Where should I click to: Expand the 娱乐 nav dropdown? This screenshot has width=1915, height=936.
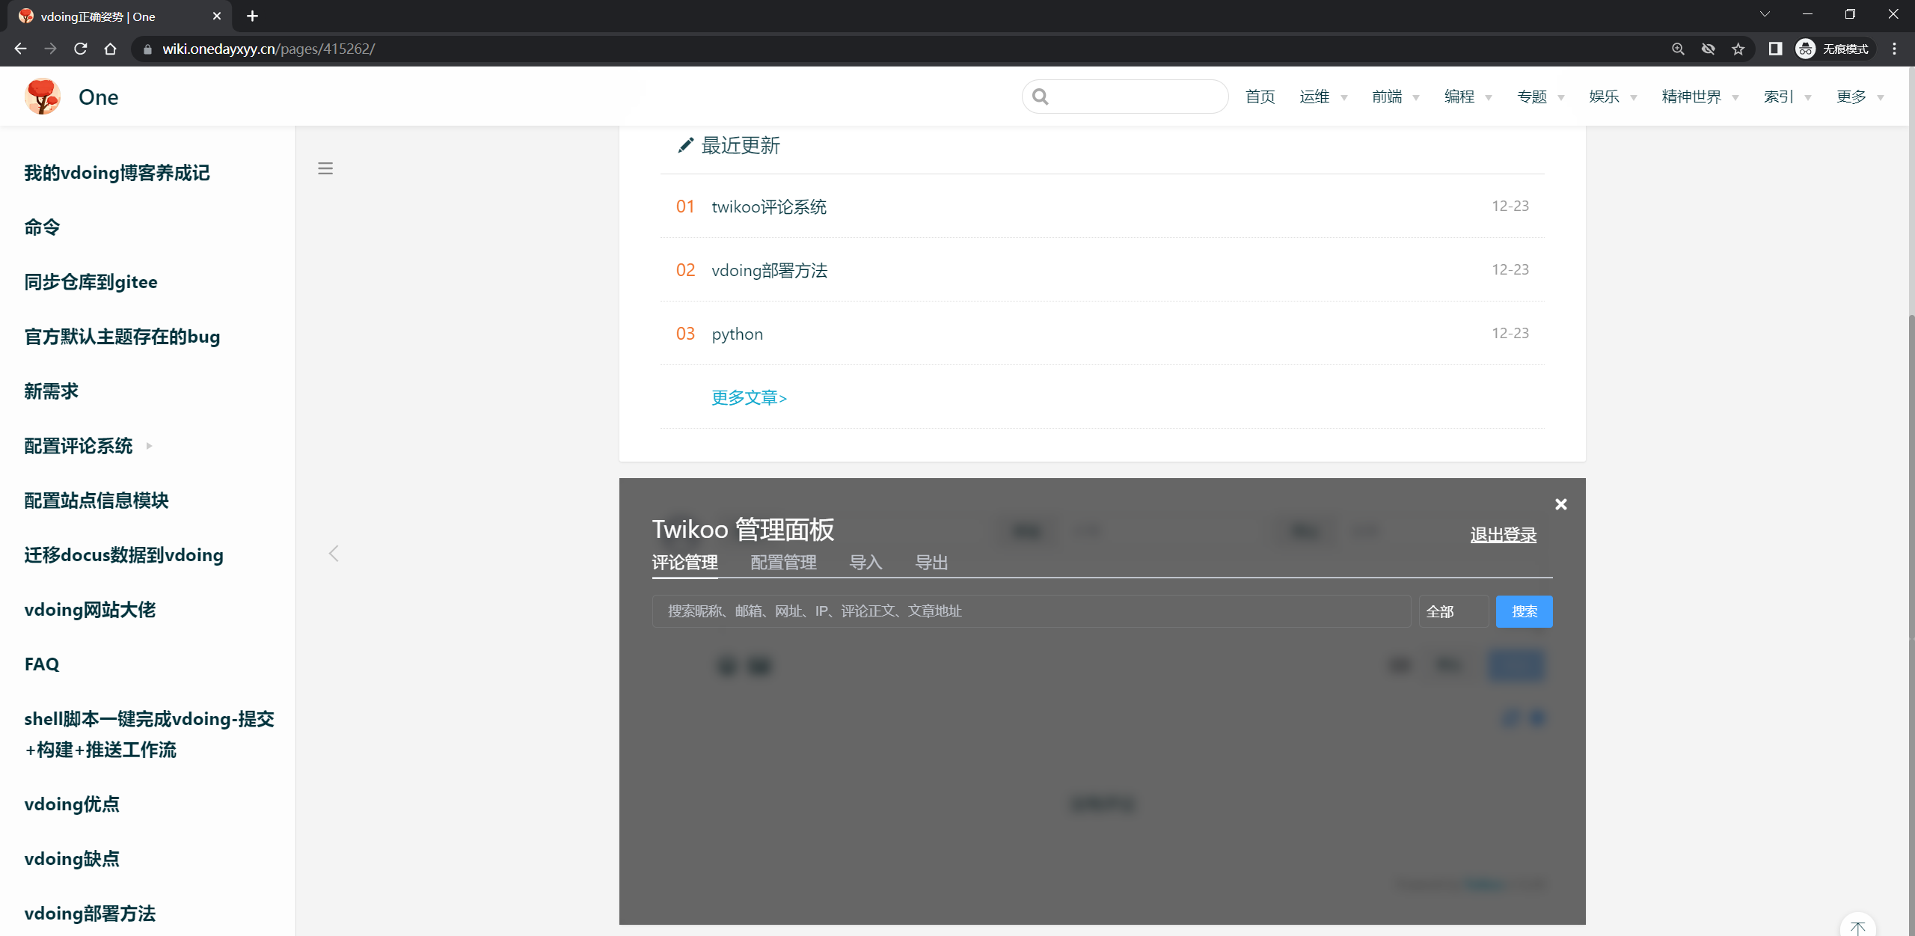point(1614,97)
